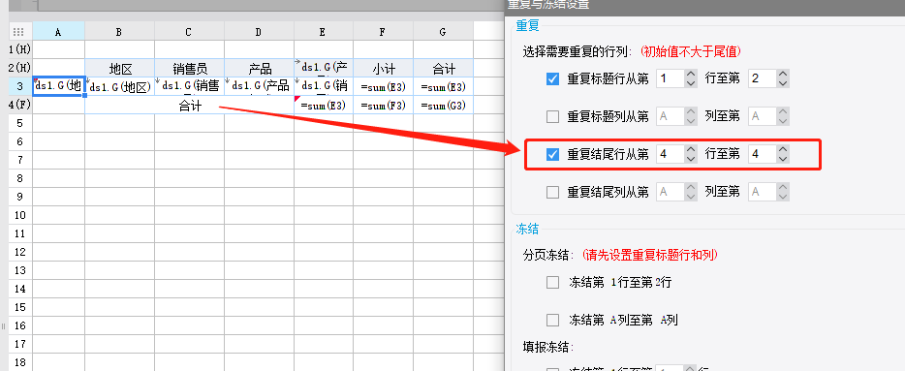905x371 pixels.
Task: Tick the 冻结第1行至第2行 checkbox
Action: pos(553,282)
